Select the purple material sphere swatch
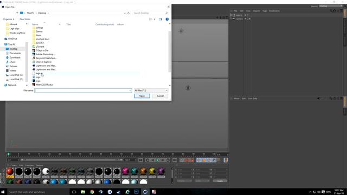The height and width of the screenshot is (195, 347). [x=161, y=172]
